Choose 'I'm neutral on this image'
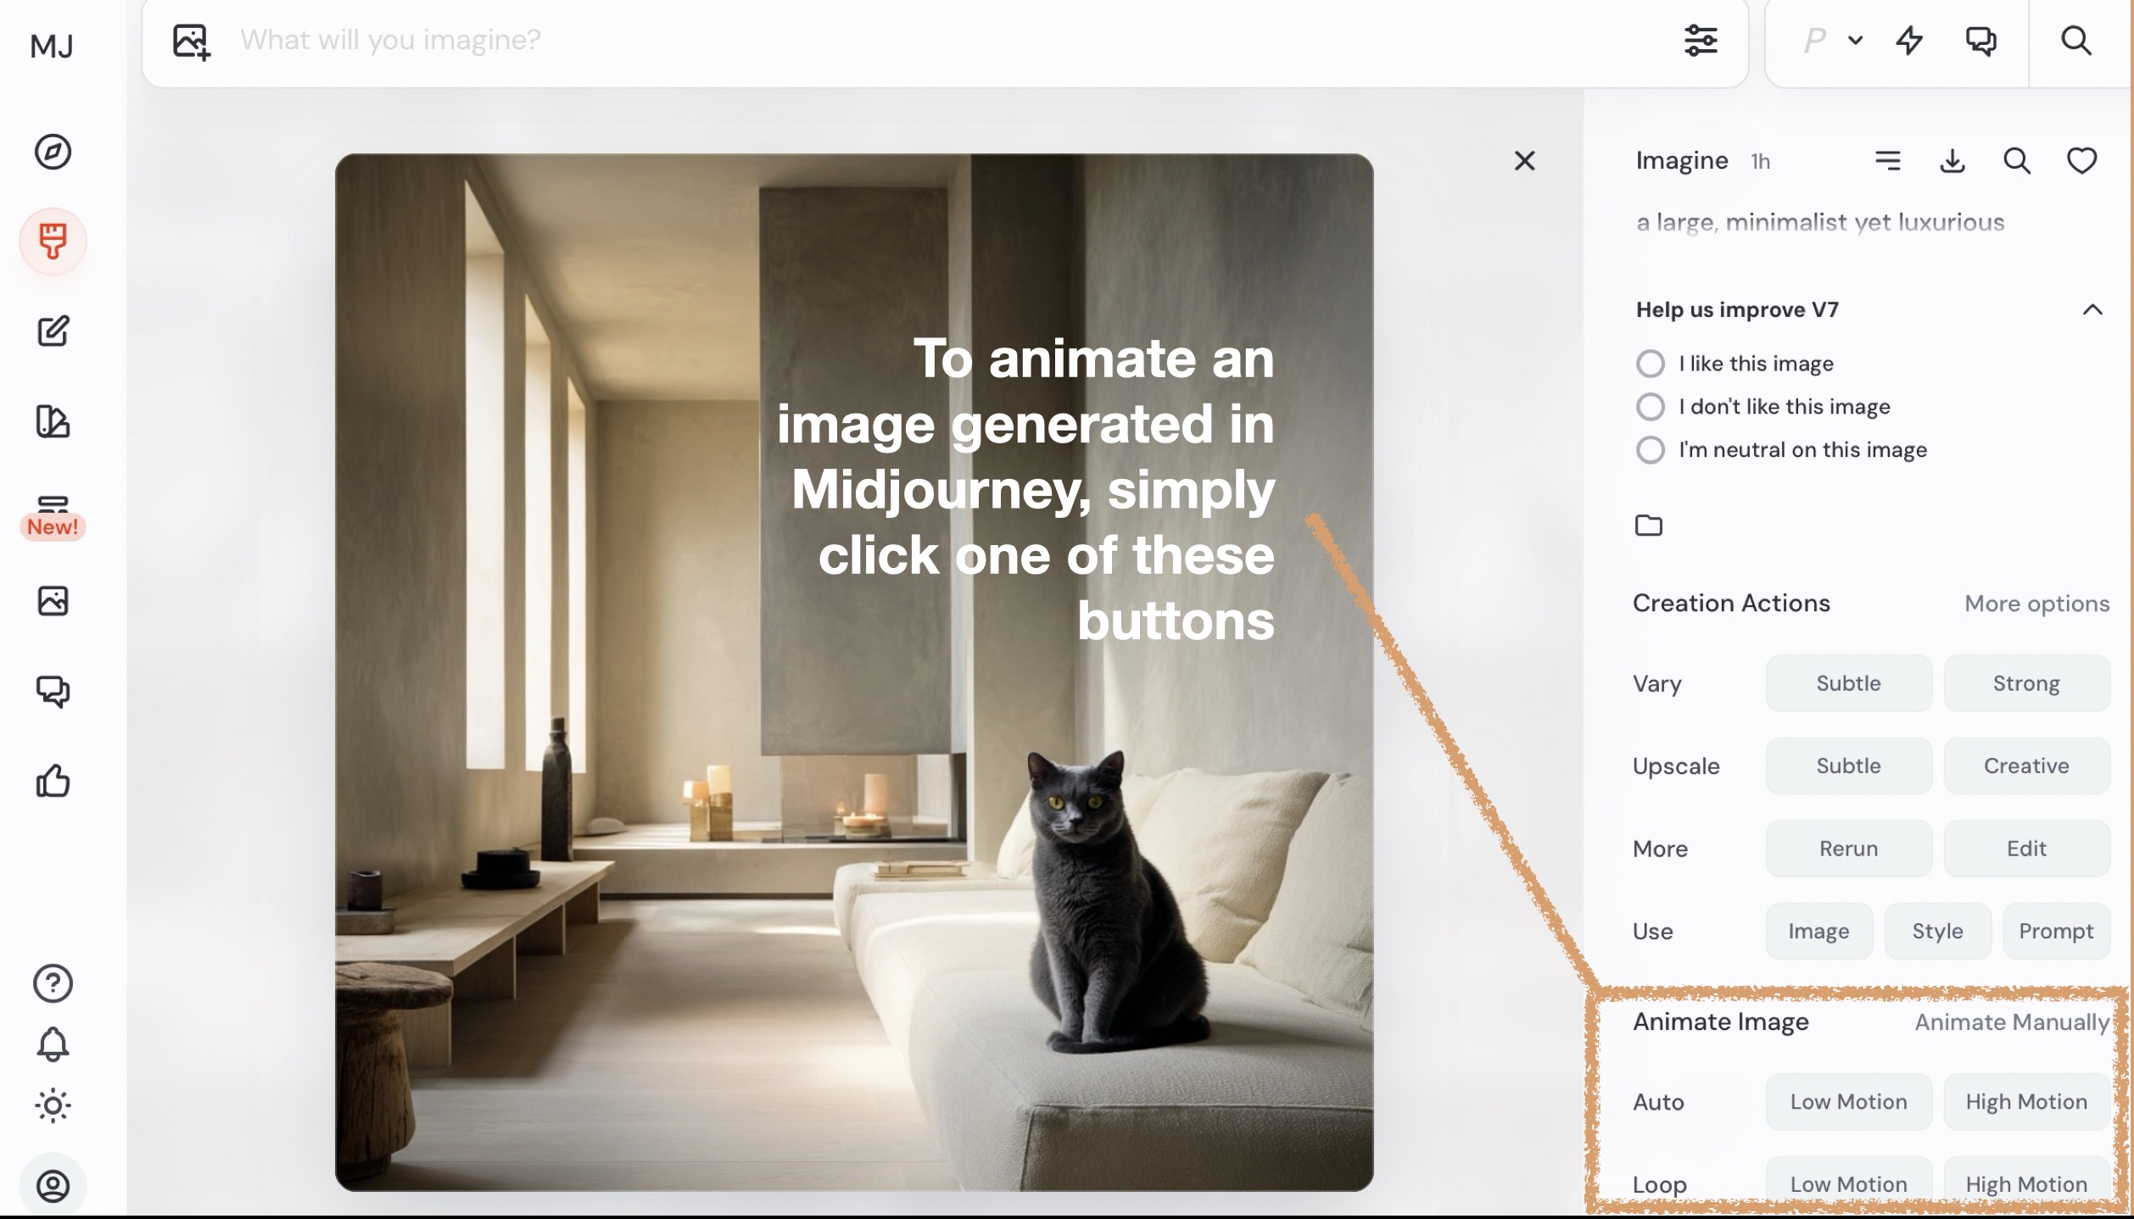Screen dimensions: 2134x1219 pos(1650,450)
